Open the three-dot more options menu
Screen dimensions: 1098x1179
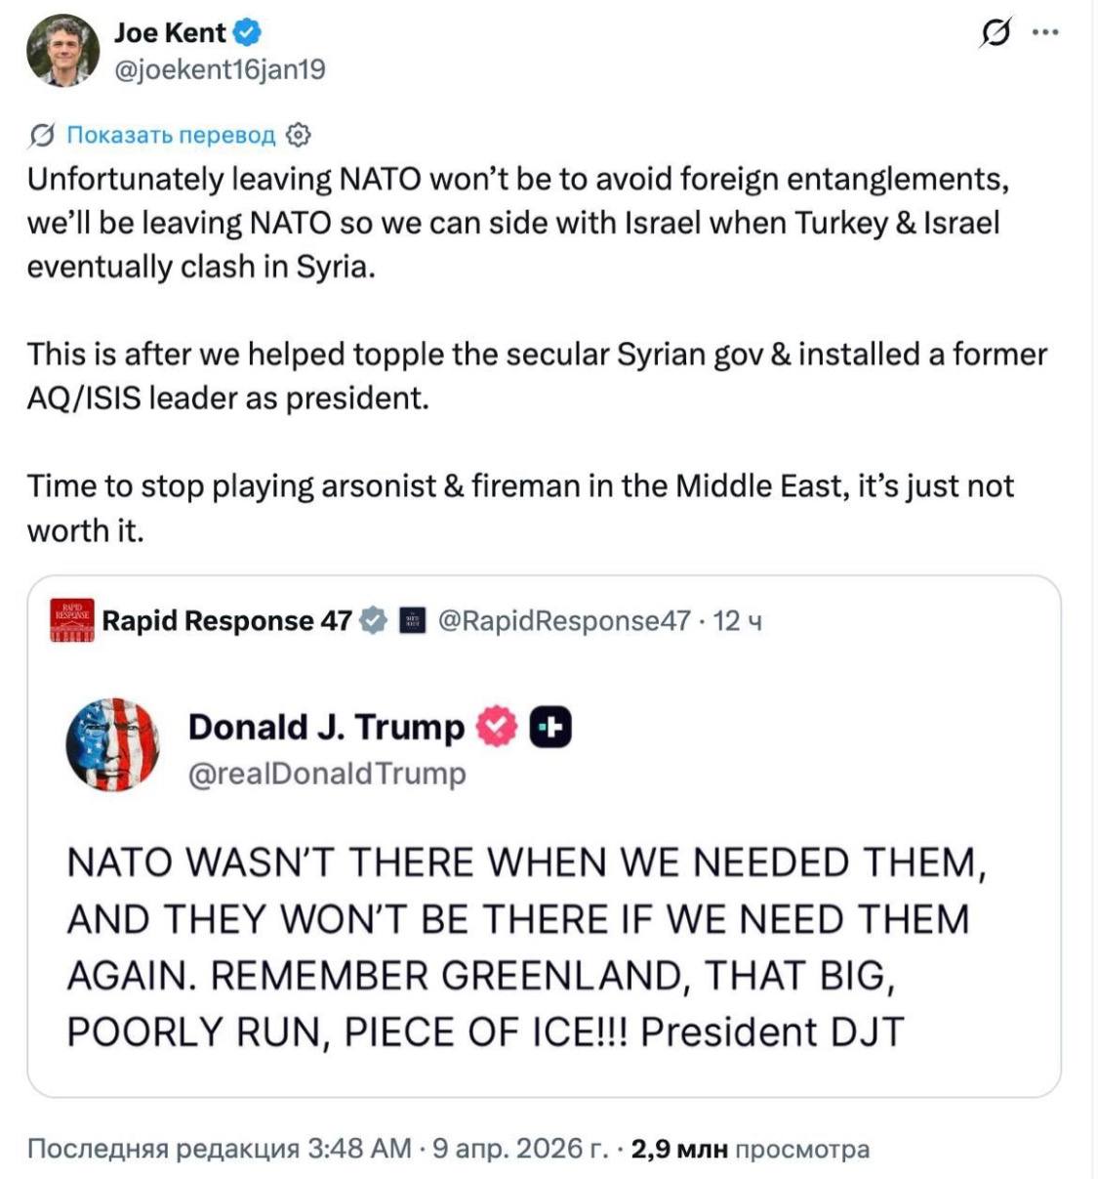tap(1045, 32)
